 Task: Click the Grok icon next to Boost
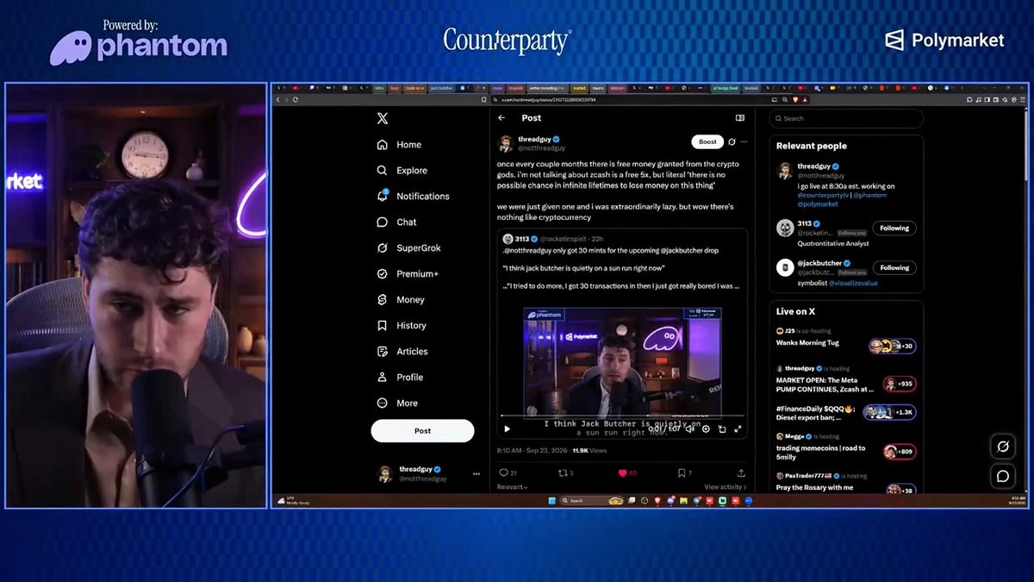tap(732, 142)
